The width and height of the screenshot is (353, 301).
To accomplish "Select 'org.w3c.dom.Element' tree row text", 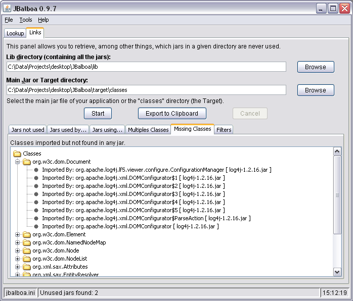I will pos(59,235).
